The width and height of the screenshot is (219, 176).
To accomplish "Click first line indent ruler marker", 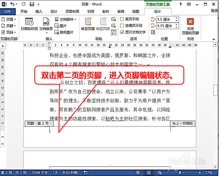I will click(49, 44).
